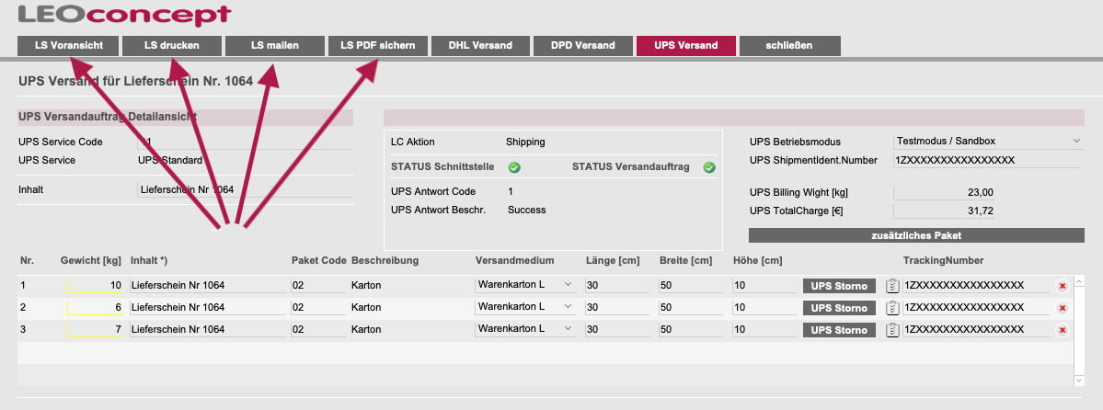This screenshot has height=410, width=1103.
Task: Copy tracking number clipboard icon in row 2
Action: [892, 307]
